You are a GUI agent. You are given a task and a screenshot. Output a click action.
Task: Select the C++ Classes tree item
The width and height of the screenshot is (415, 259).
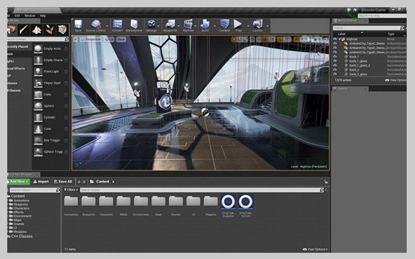pos(22,236)
